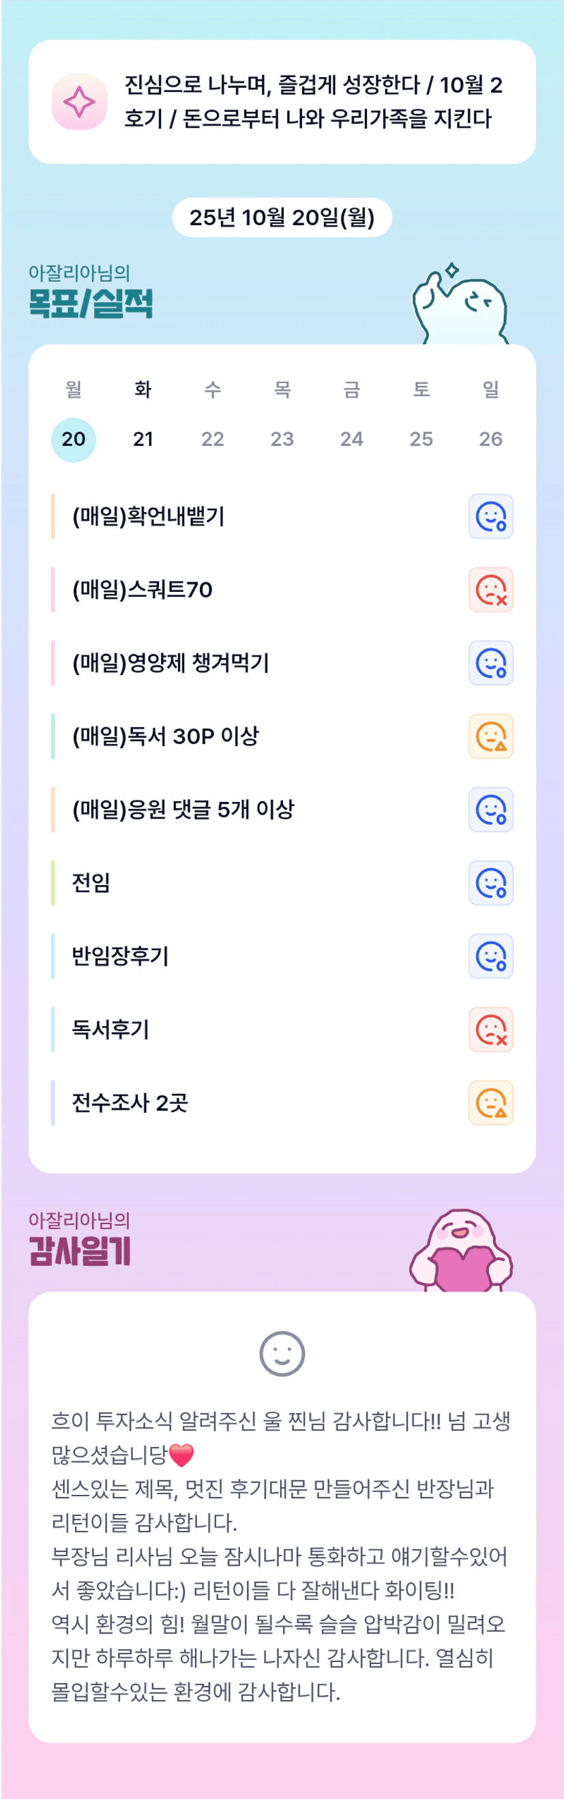The image size is (564, 1799).
Task: Click status face icon for 반임장후기
Action: point(491,956)
